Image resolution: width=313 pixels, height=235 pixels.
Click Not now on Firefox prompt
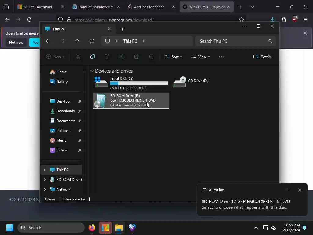16,42
